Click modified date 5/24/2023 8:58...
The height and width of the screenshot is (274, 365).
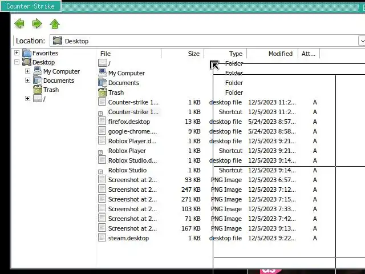click(x=272, y=132)
